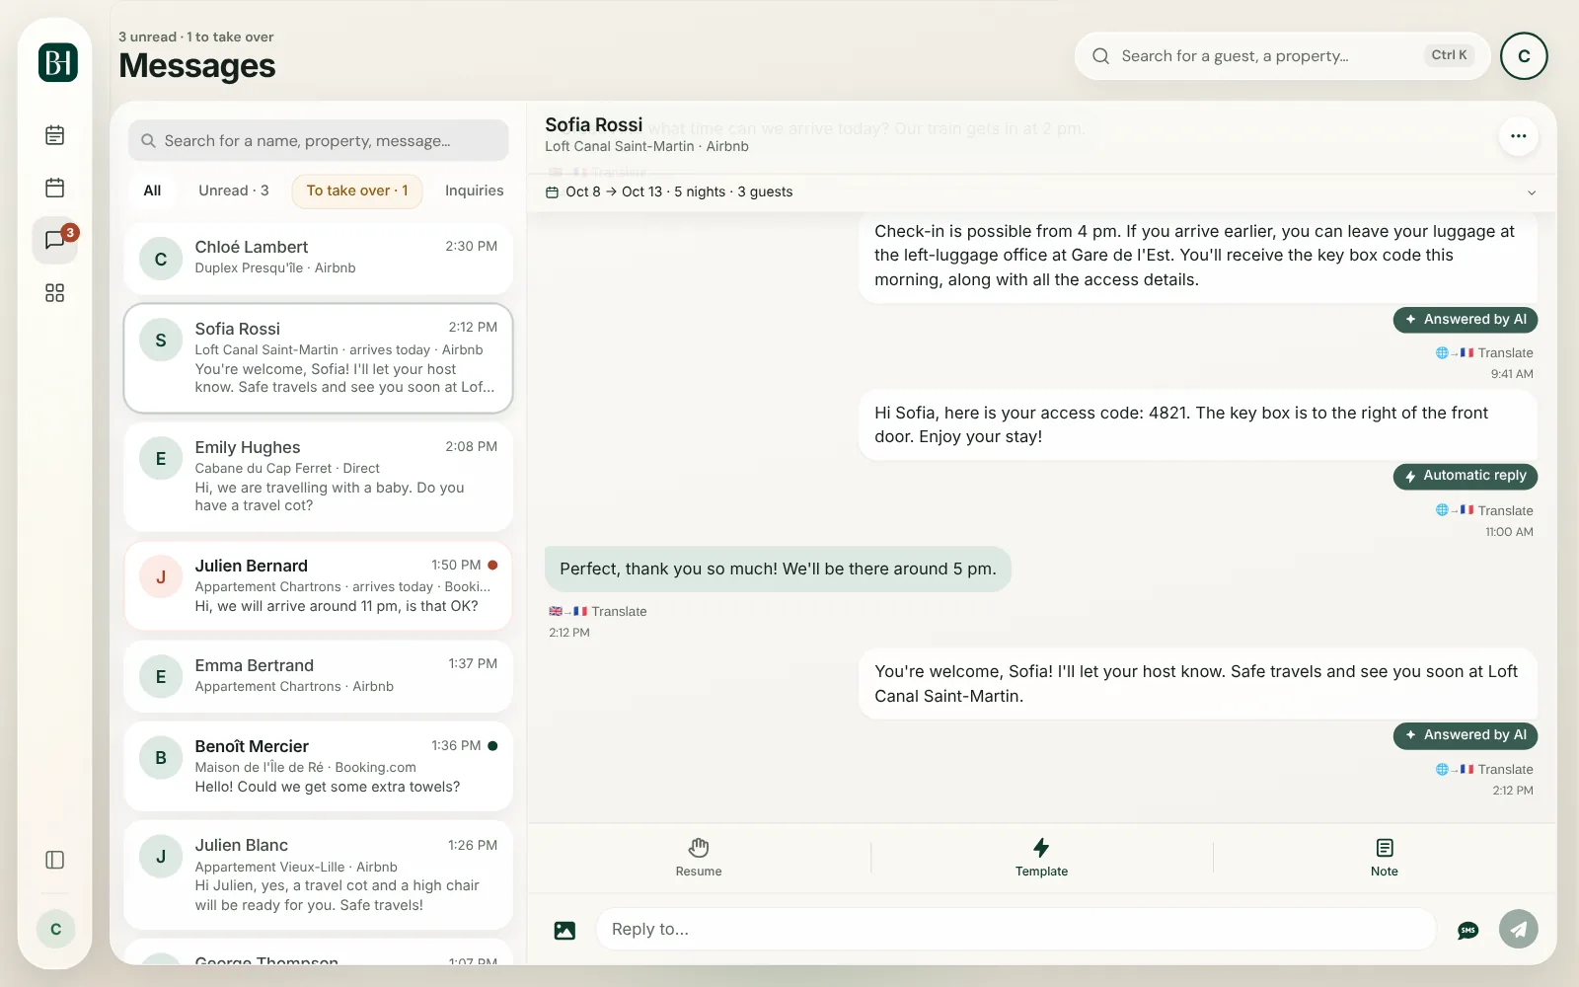
Task: Click the search magnifier in global search
Action: pos(1101,56)
